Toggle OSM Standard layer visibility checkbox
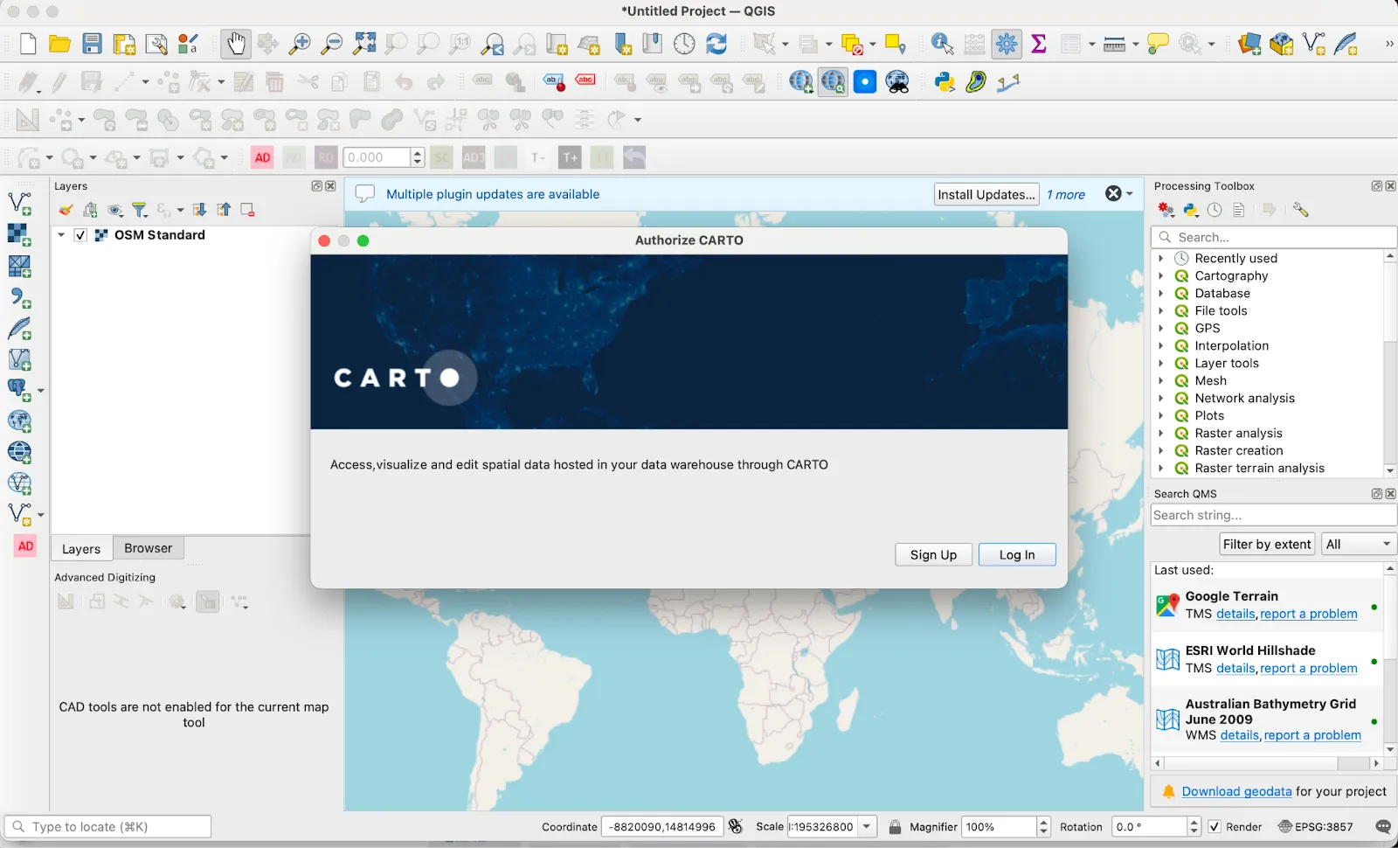The height and width of the screenshot is (848, 1398). 80,235
